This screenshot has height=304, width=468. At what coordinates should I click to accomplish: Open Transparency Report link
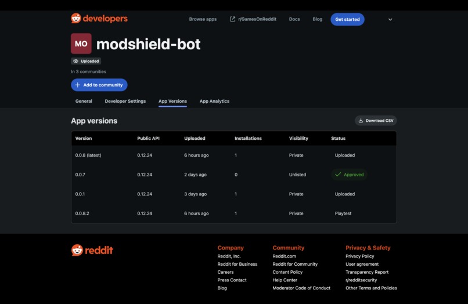coord(367,272)
